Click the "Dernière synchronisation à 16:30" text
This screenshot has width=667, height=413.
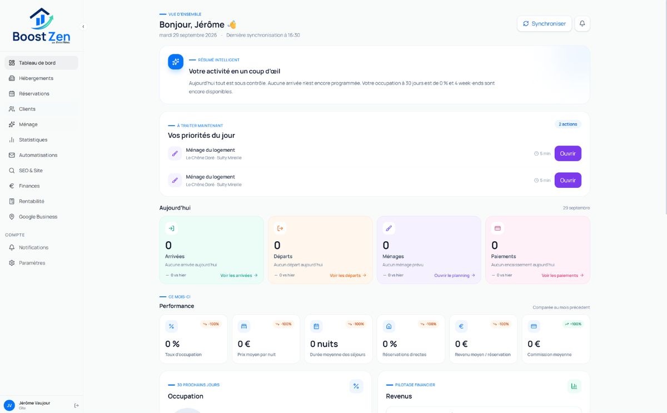pos(263,35)
